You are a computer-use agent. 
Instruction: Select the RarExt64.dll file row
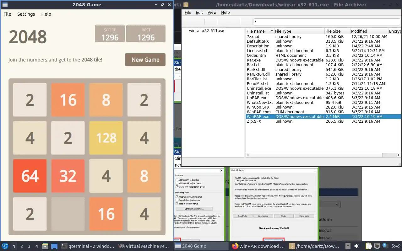pyautogui.click(x=323, y=74)
